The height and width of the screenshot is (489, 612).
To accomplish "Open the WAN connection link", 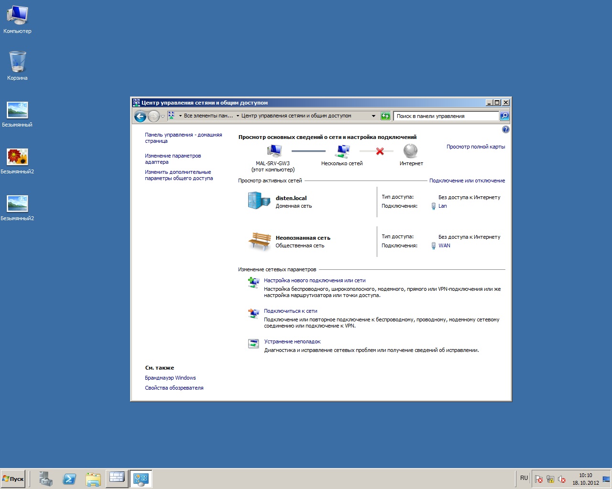I will pos(444,245).
